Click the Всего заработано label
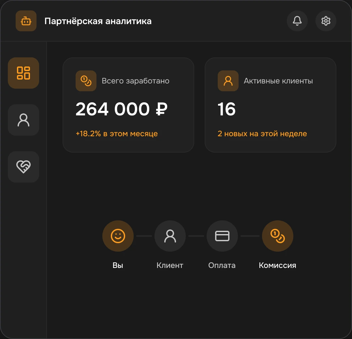 [x=136, y=81]
